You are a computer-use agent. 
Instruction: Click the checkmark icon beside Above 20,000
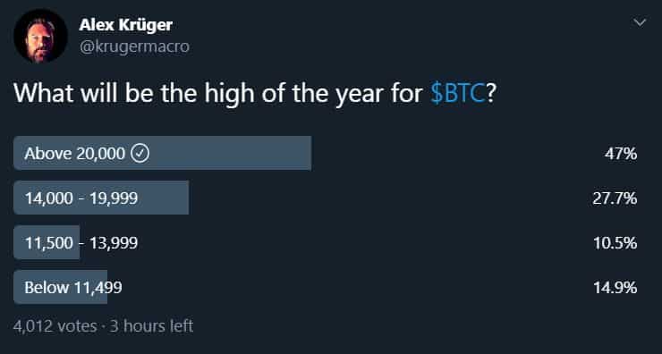[140, 154]
